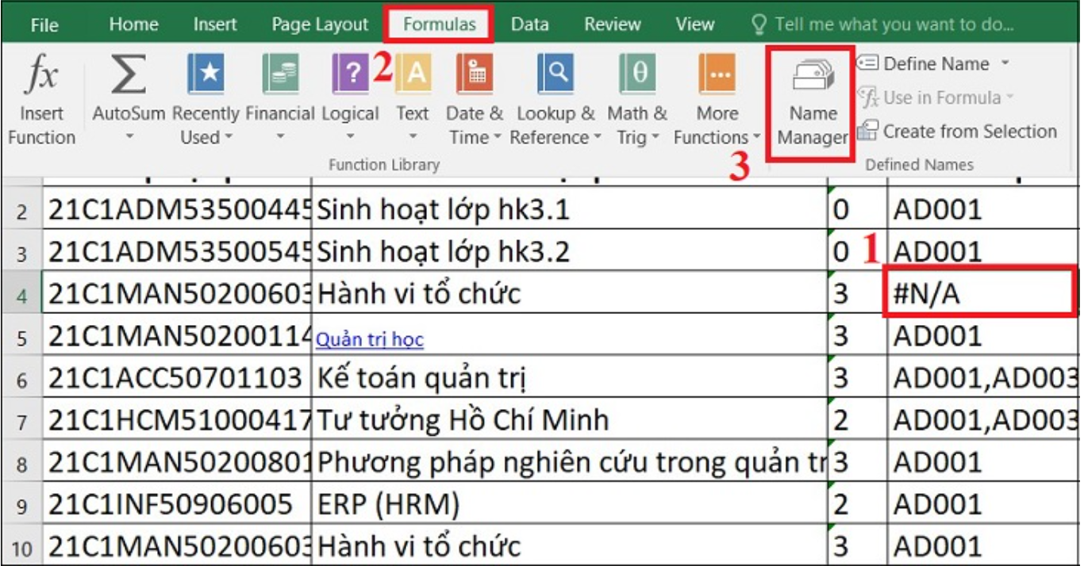Open the More Functions icon

coord(717,74)
